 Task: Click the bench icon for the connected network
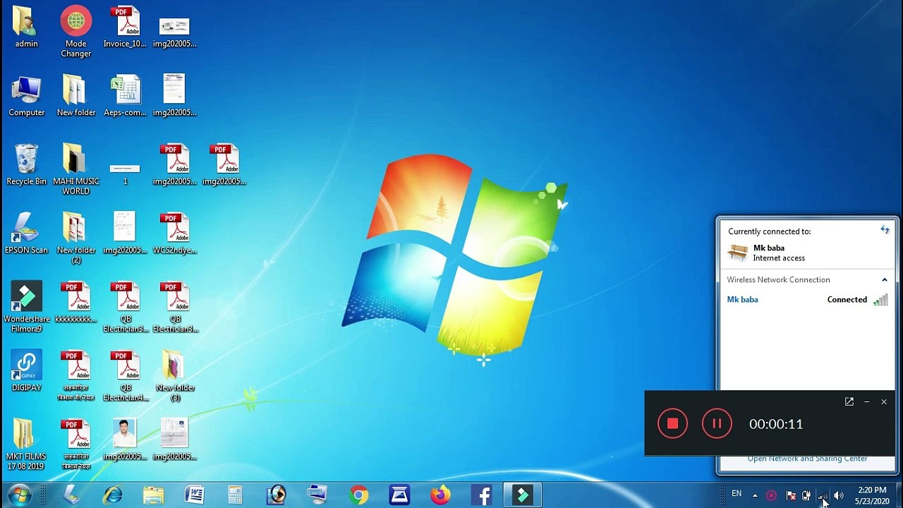(x=738, y=252)
